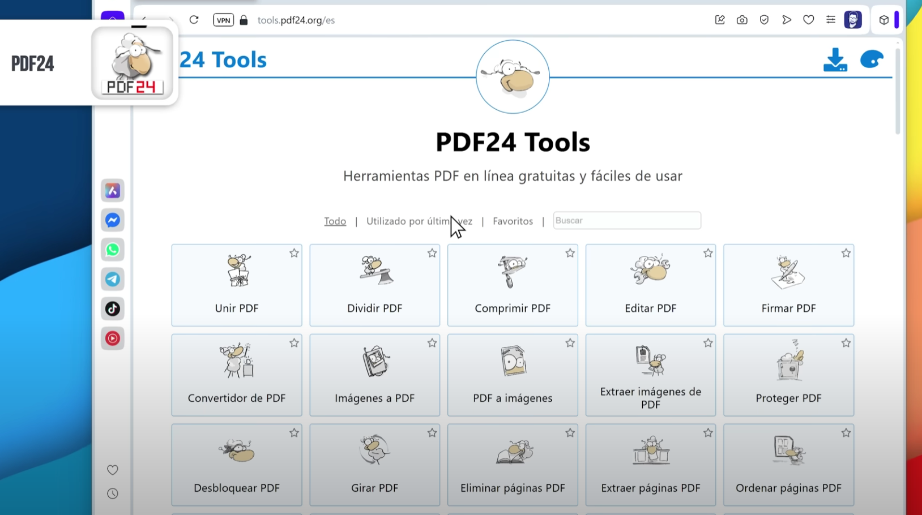Favorite the Unir PDF tool star
This screenshot has height=515, width=922.
pos(294,254)
